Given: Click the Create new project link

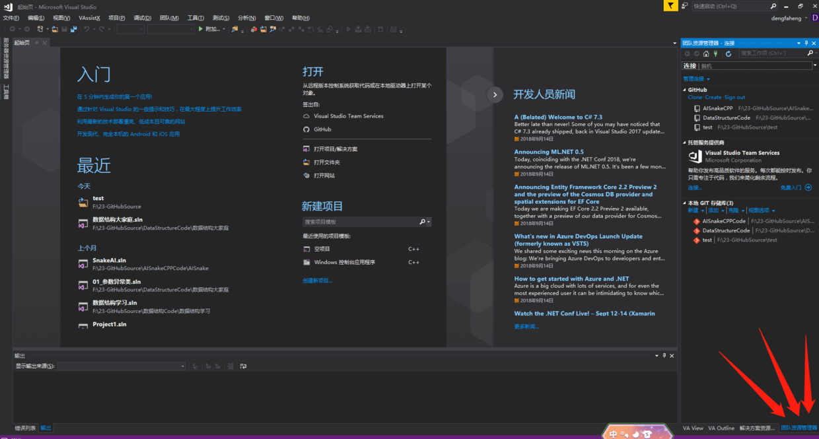Looking at the screenshot, I should [x=318, y=281].
